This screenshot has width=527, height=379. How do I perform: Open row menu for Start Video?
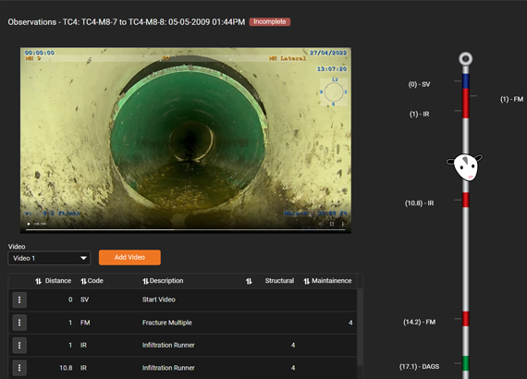[19, 300]
